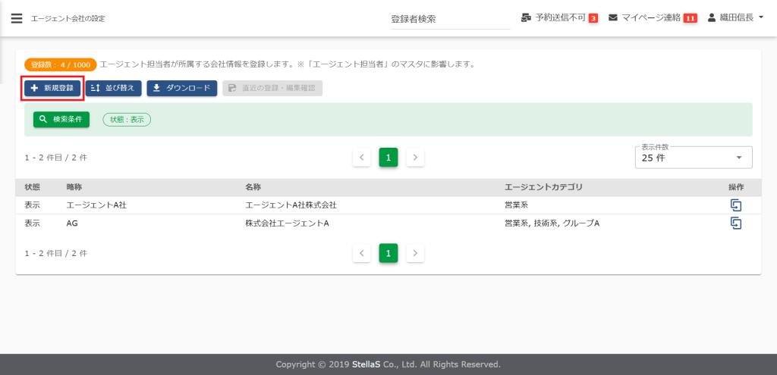Viewport: 777px width, 375px height.
Task: Focus the 登録者検索 search field
Action: pyautogui.click(x=449, y=19)
